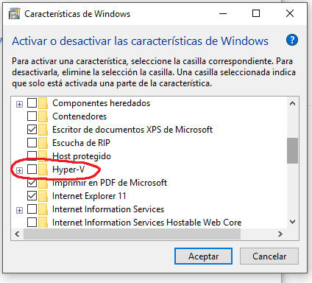Click the vertical scrollbar up arrow
Viewport: 312px width, 283px height.
coord(292,103)
